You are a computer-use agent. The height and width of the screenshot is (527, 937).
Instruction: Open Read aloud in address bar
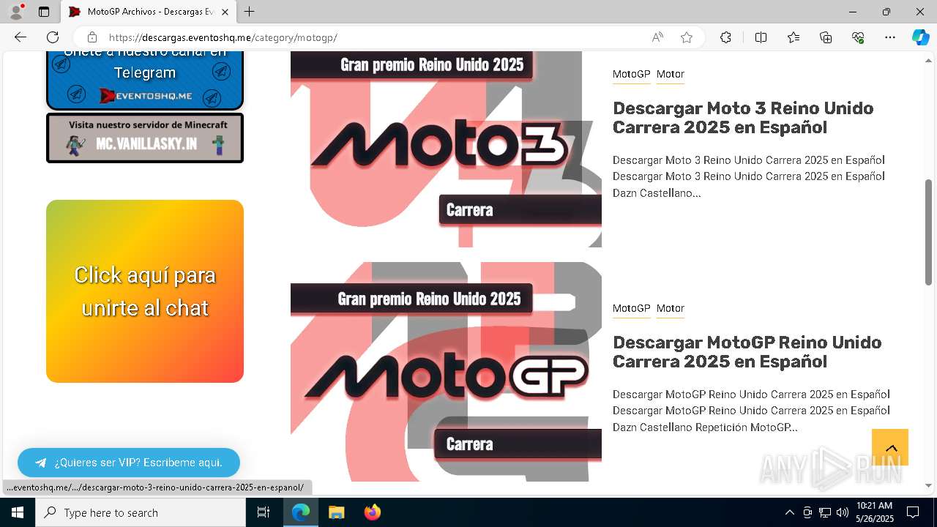657,37
